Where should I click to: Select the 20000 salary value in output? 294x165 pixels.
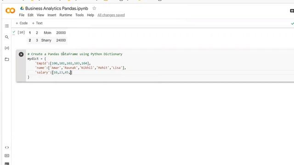(x=61, y=33)
